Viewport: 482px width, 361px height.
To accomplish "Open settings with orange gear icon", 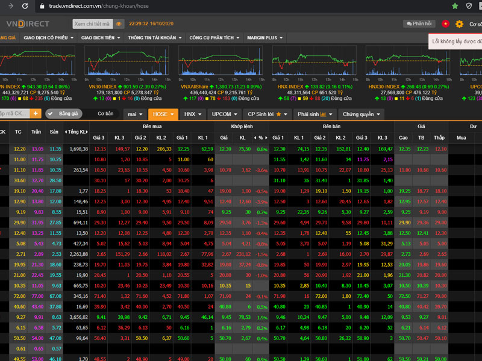I will coord(459,24).
